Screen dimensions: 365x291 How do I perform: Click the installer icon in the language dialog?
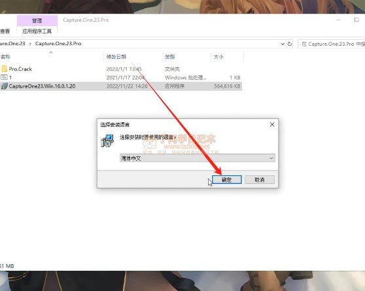click(107, 141)
